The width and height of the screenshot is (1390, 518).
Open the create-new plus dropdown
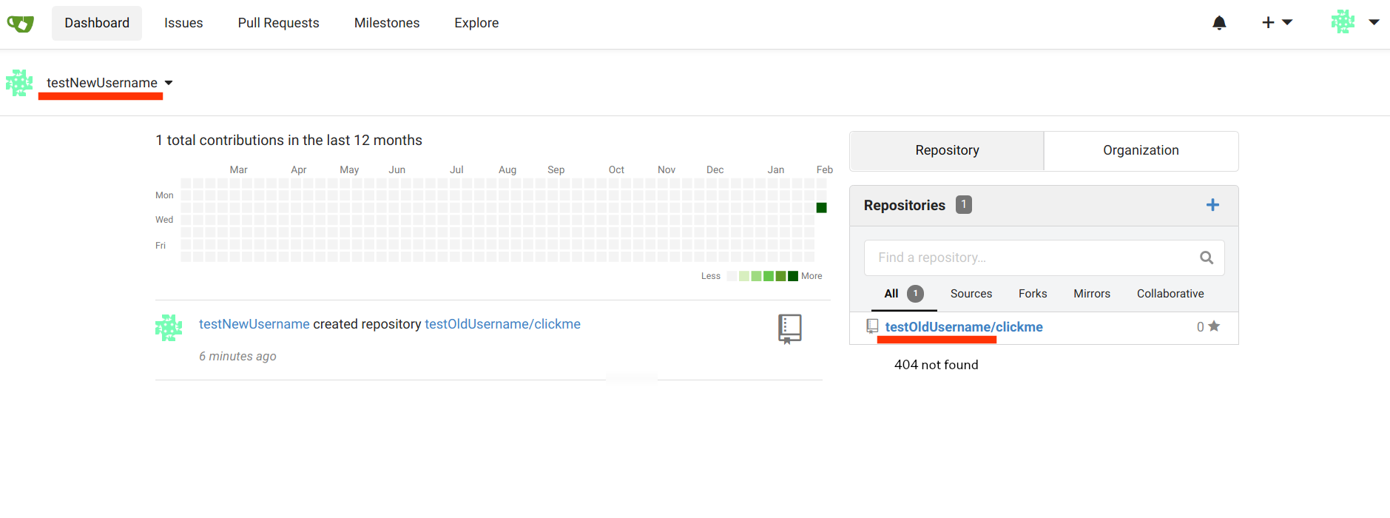pos(1277,23)
